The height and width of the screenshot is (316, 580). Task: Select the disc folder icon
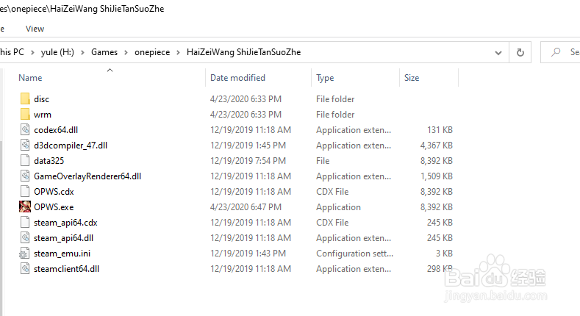pos(25,99)
